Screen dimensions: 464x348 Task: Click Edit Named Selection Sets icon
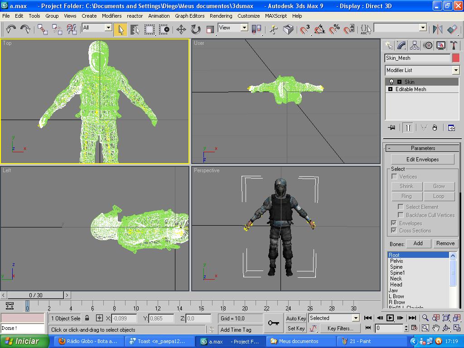[366, 29]
